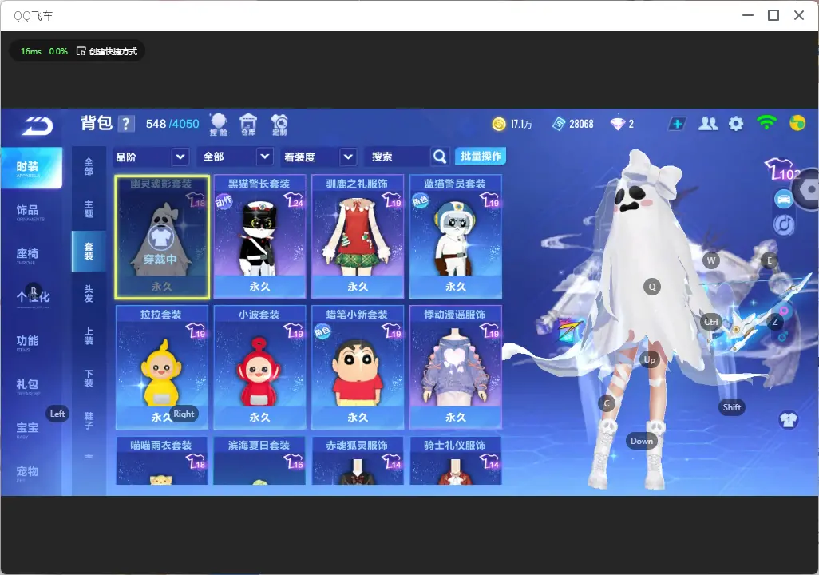Click the numbered shirt outfit slot icon
Viewport: 819px width, 575px height.
click(x=788, y=420)
